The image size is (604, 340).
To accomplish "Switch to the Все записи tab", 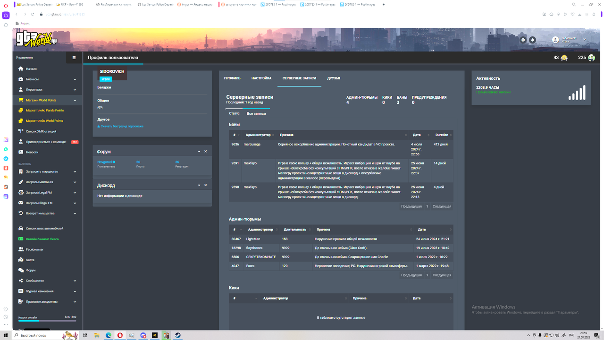I will tap(256, 114).
